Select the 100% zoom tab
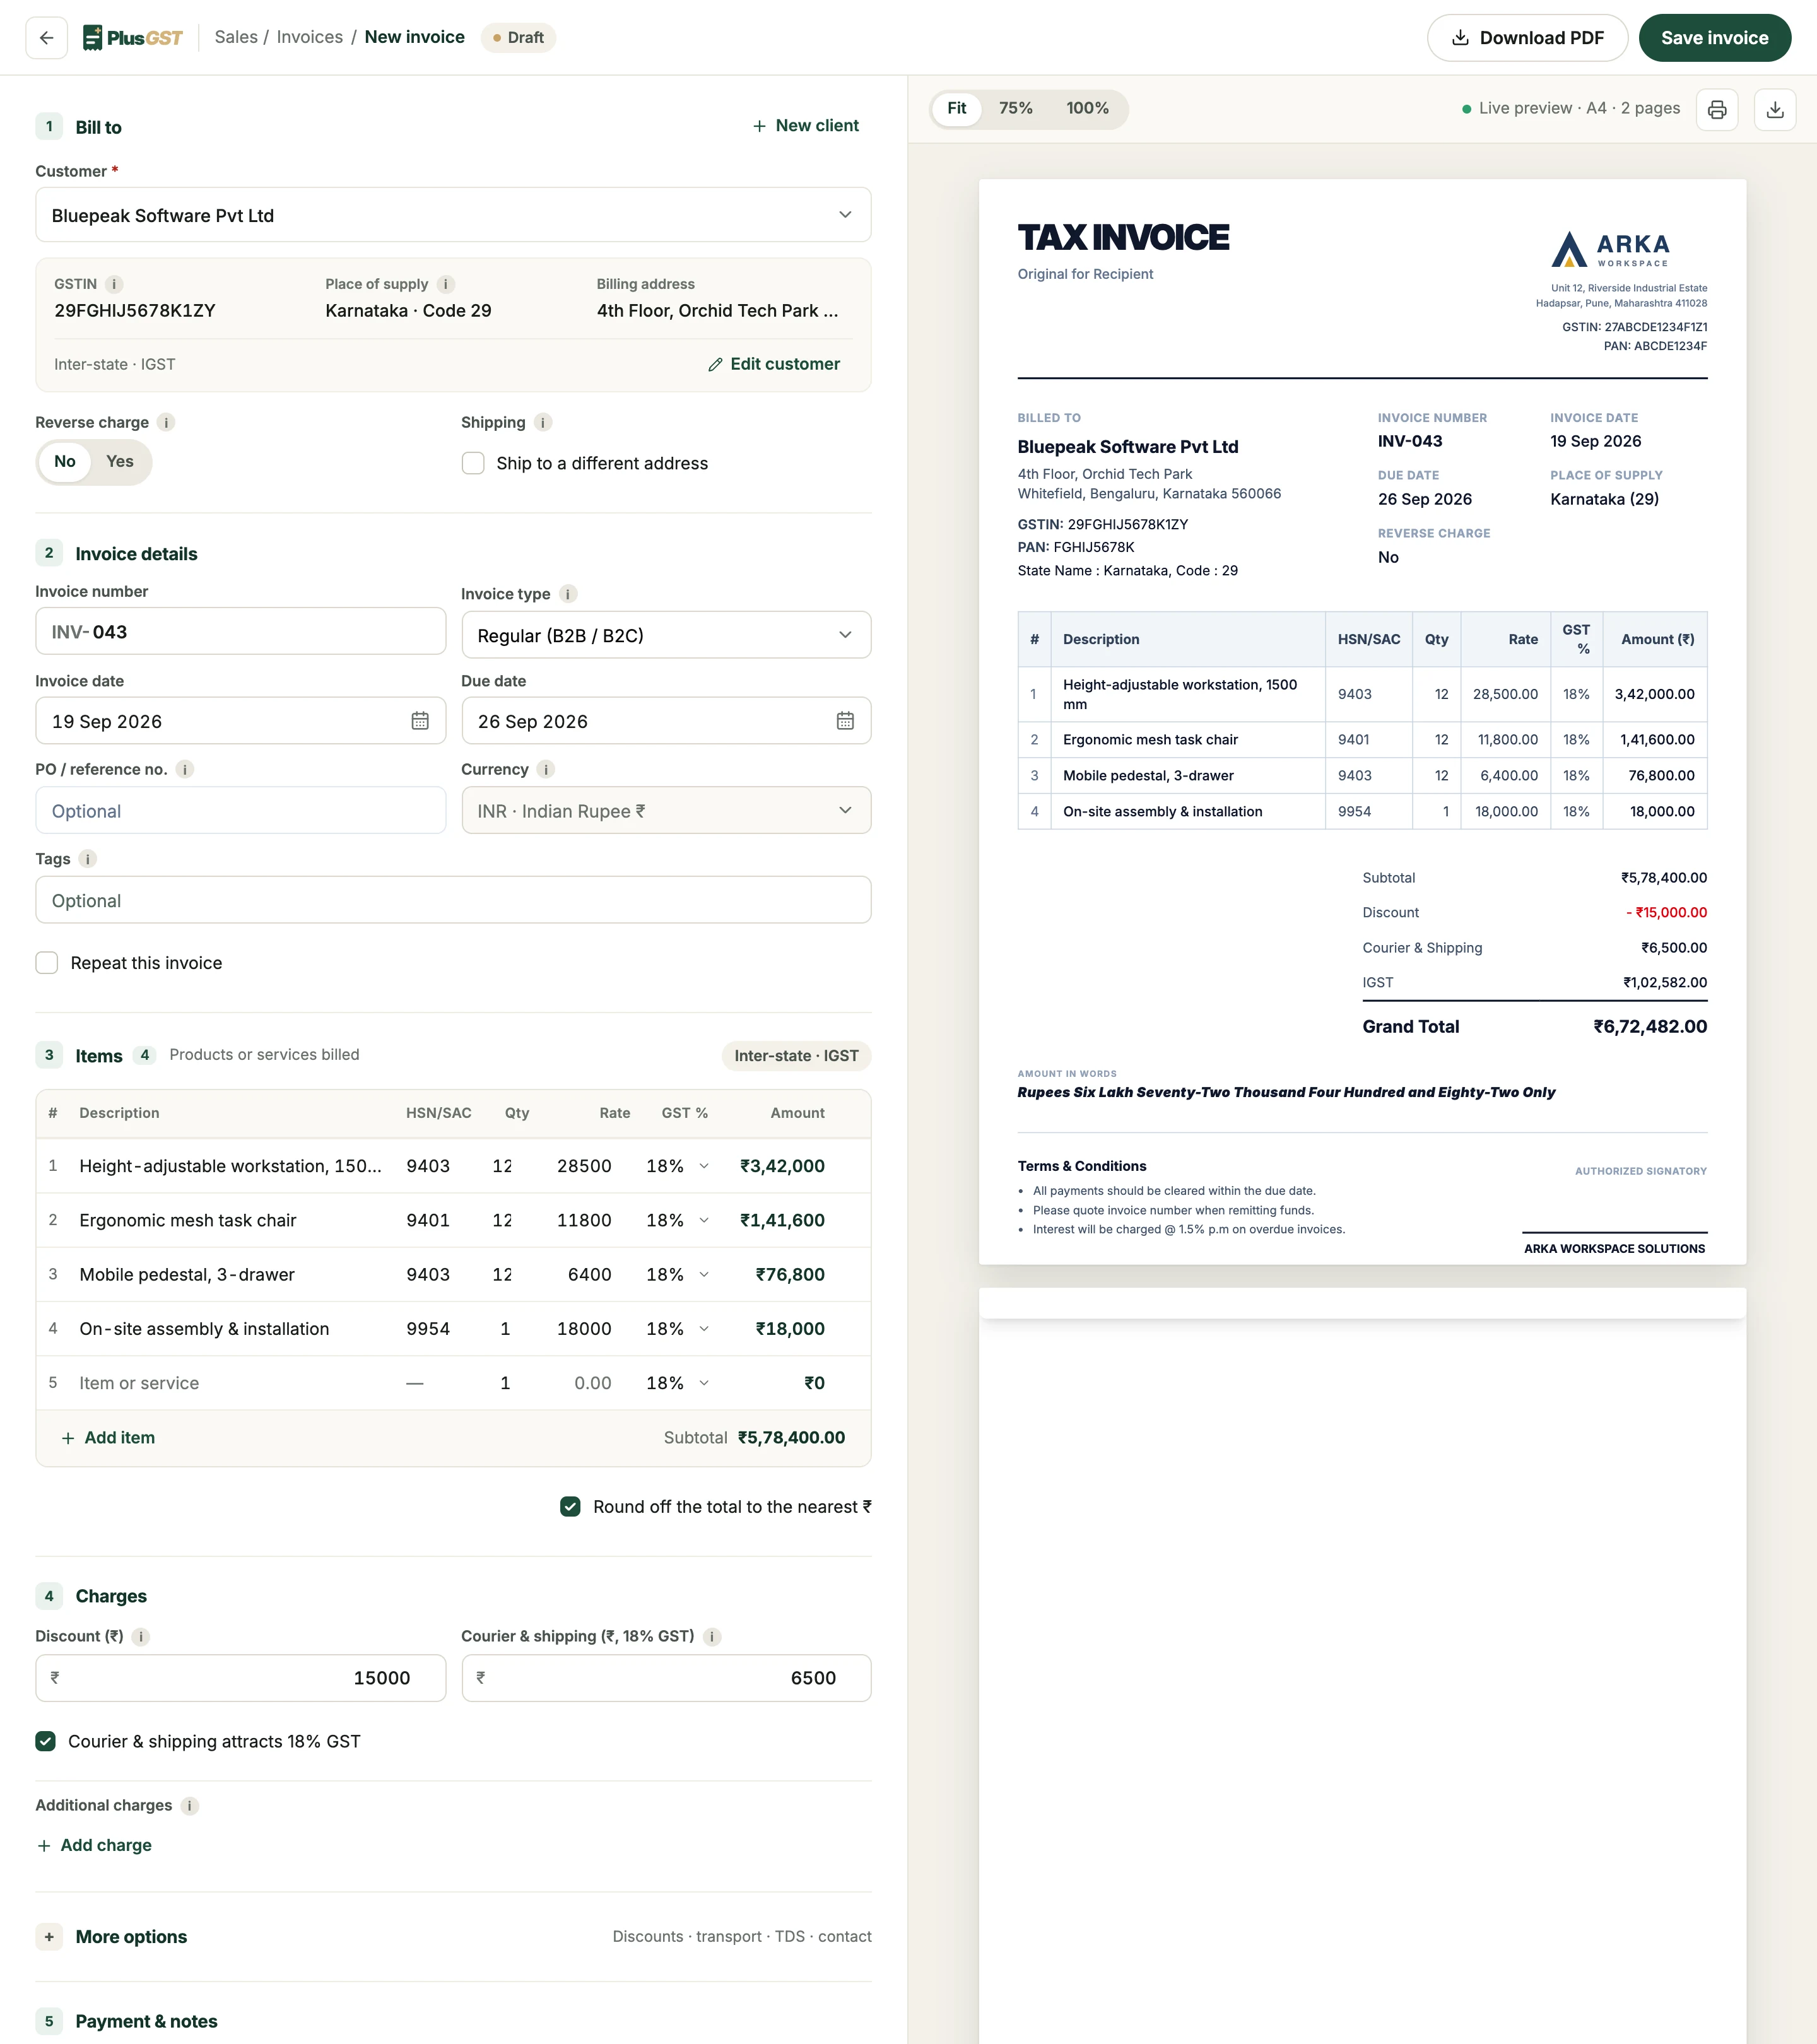The width and height of the screenshot is (1817, 2044). 1087,109
